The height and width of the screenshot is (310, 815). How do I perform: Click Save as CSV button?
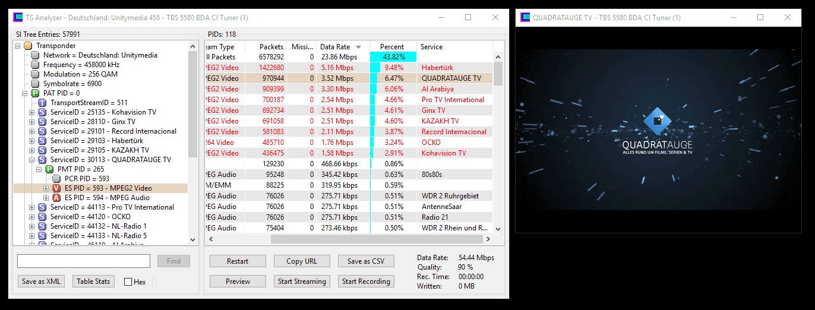[x=366, y=261]
